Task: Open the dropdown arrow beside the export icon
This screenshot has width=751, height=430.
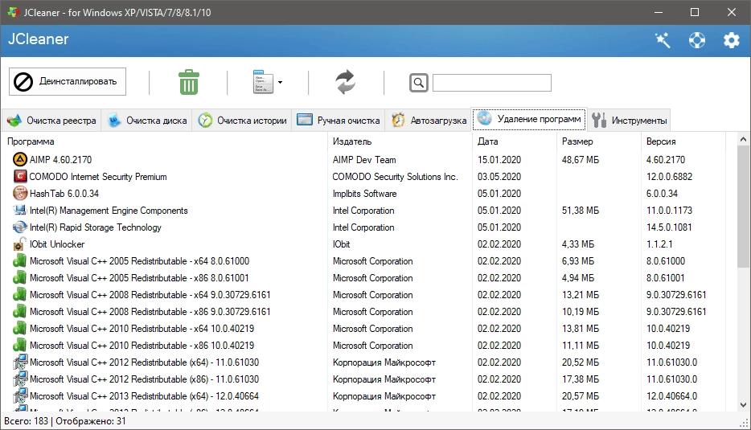Action: tap(280, 82)
